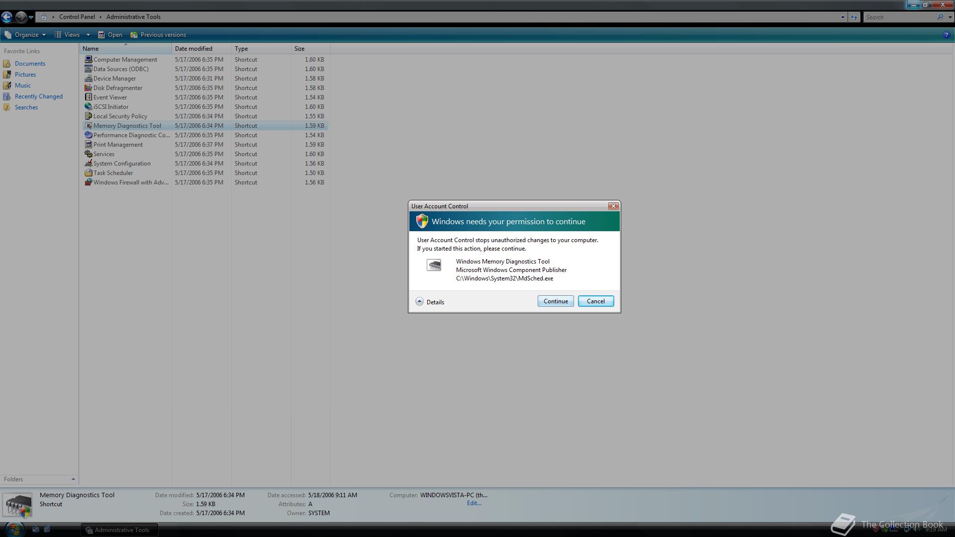955x537 pixels.
Task: Select the Disk Defragmenter icon
Action: click(x=89, y=88)
